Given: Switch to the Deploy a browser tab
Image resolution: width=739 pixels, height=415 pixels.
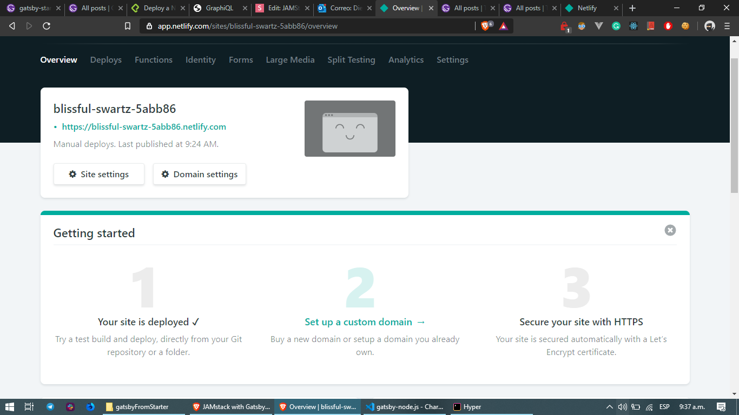Looking at the screenshot, I should point(157,8).
